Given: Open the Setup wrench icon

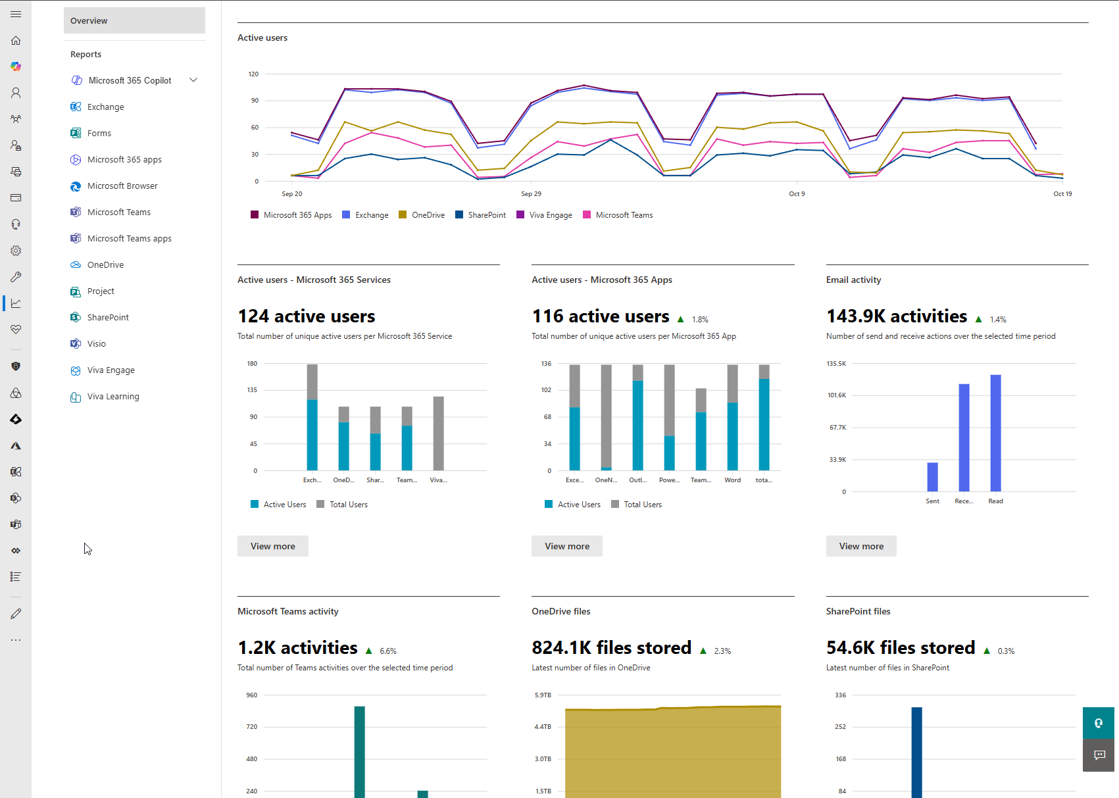Looking at the screenshot, I should point(16,276).
